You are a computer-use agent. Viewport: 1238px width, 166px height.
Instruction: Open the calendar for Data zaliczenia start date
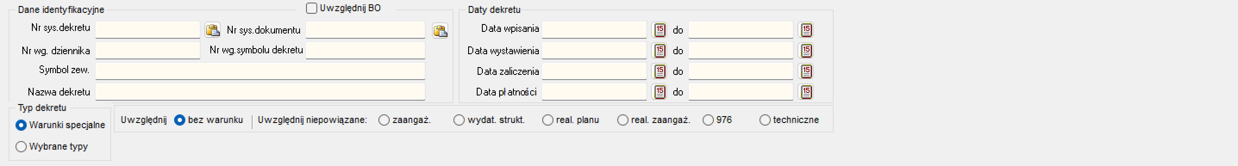point(660,71)
